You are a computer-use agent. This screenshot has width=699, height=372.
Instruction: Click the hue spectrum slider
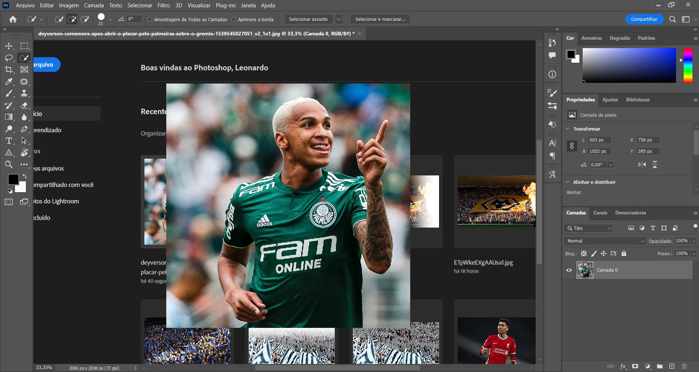tap(688, 65)
